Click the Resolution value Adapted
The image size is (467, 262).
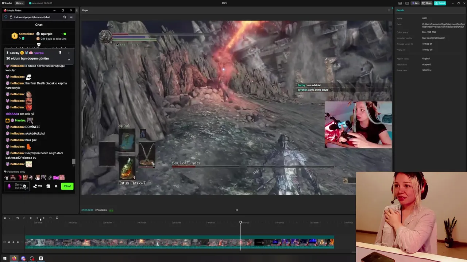click(427, 64)
